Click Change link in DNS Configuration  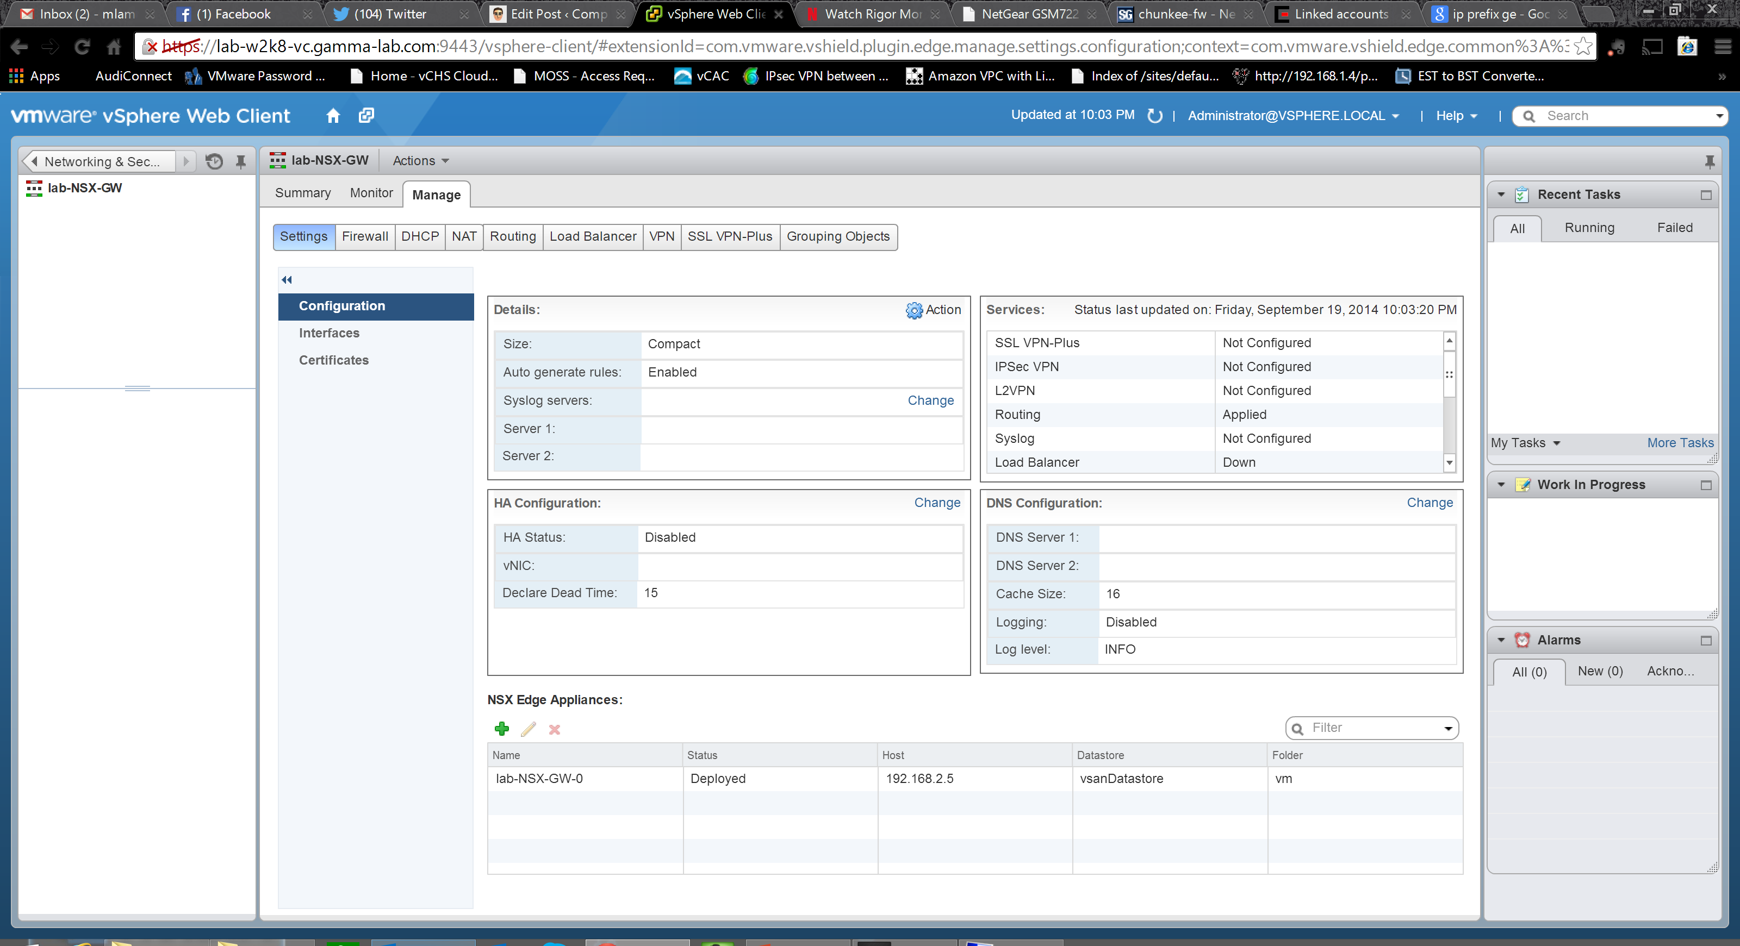click(1430, 503)
